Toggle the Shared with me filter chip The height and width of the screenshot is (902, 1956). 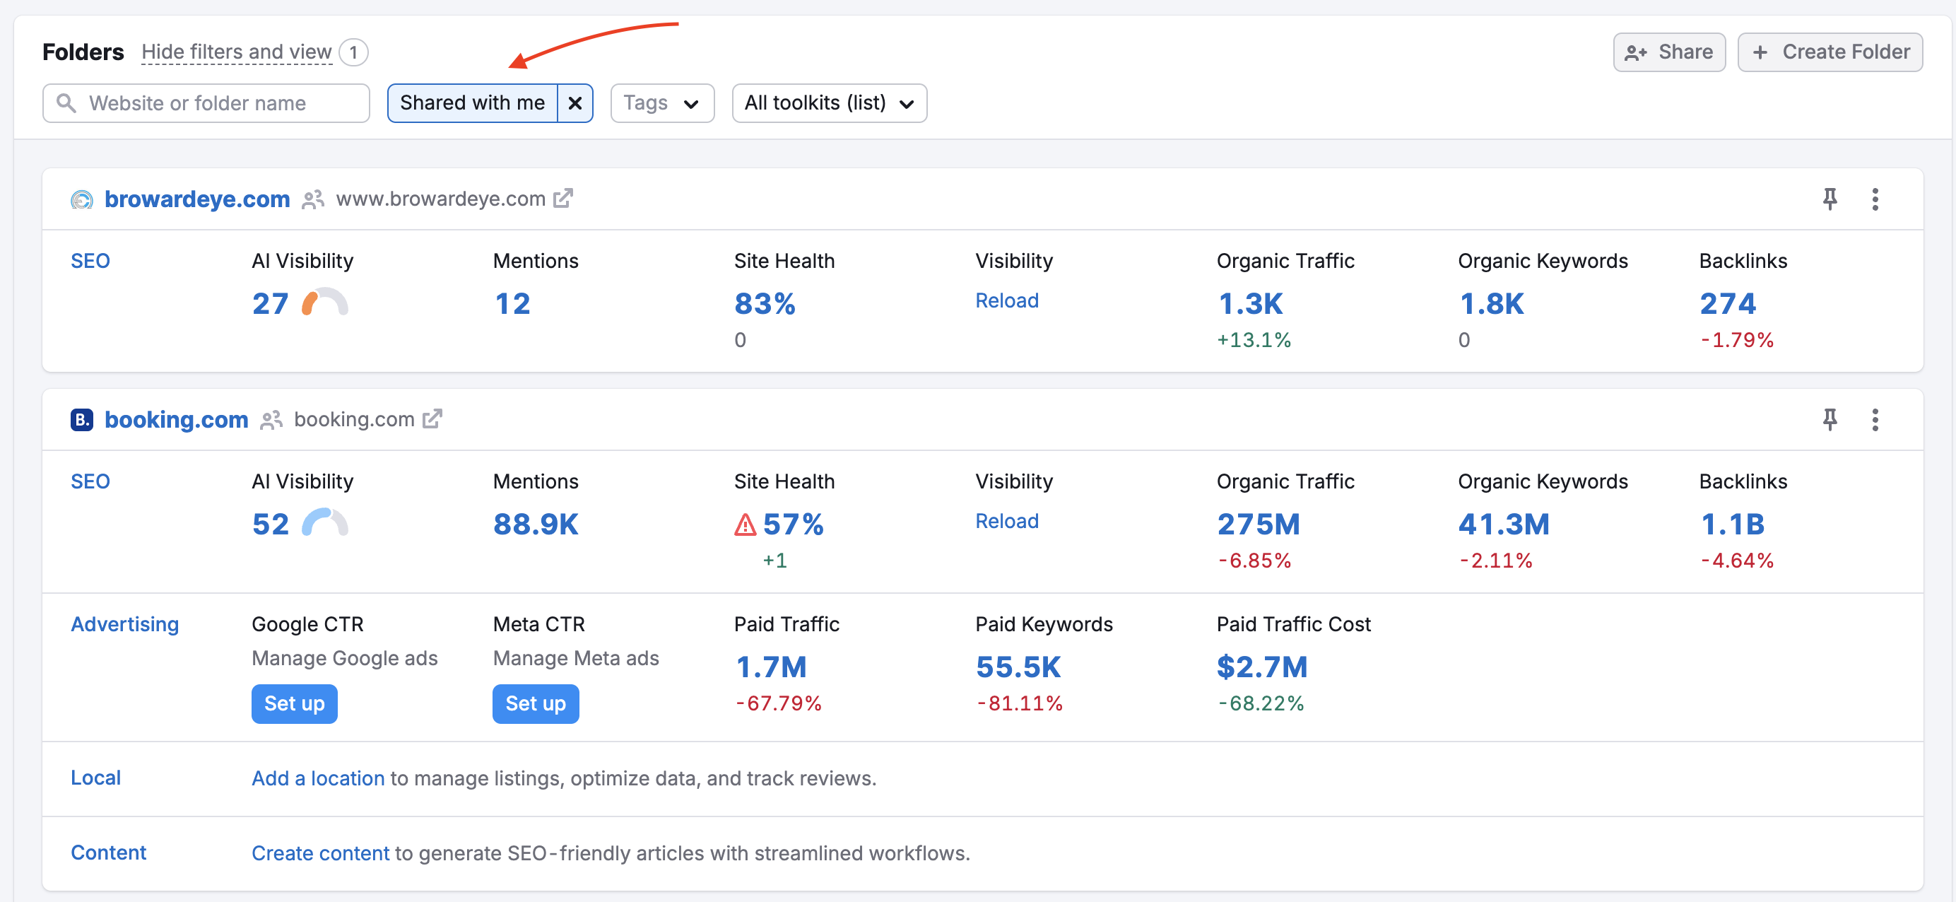472,103
